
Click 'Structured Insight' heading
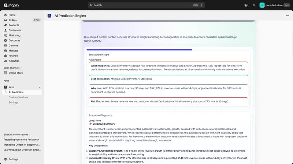(x=99, y=55)
